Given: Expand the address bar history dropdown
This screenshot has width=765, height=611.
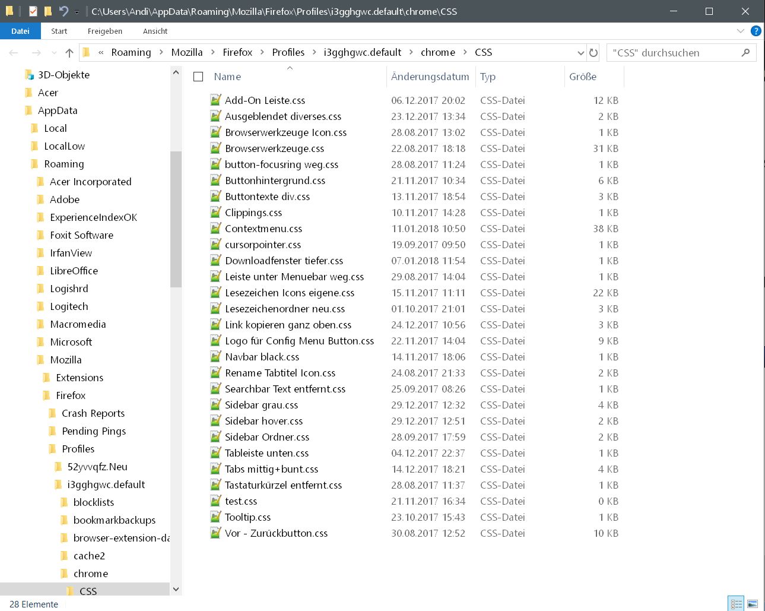Looking at the screenshot, I should click(580, 53).
